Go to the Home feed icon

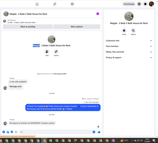pos(37,4)
